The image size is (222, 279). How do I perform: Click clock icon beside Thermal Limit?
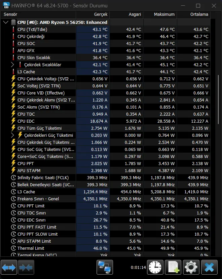[x=13, y=248]
